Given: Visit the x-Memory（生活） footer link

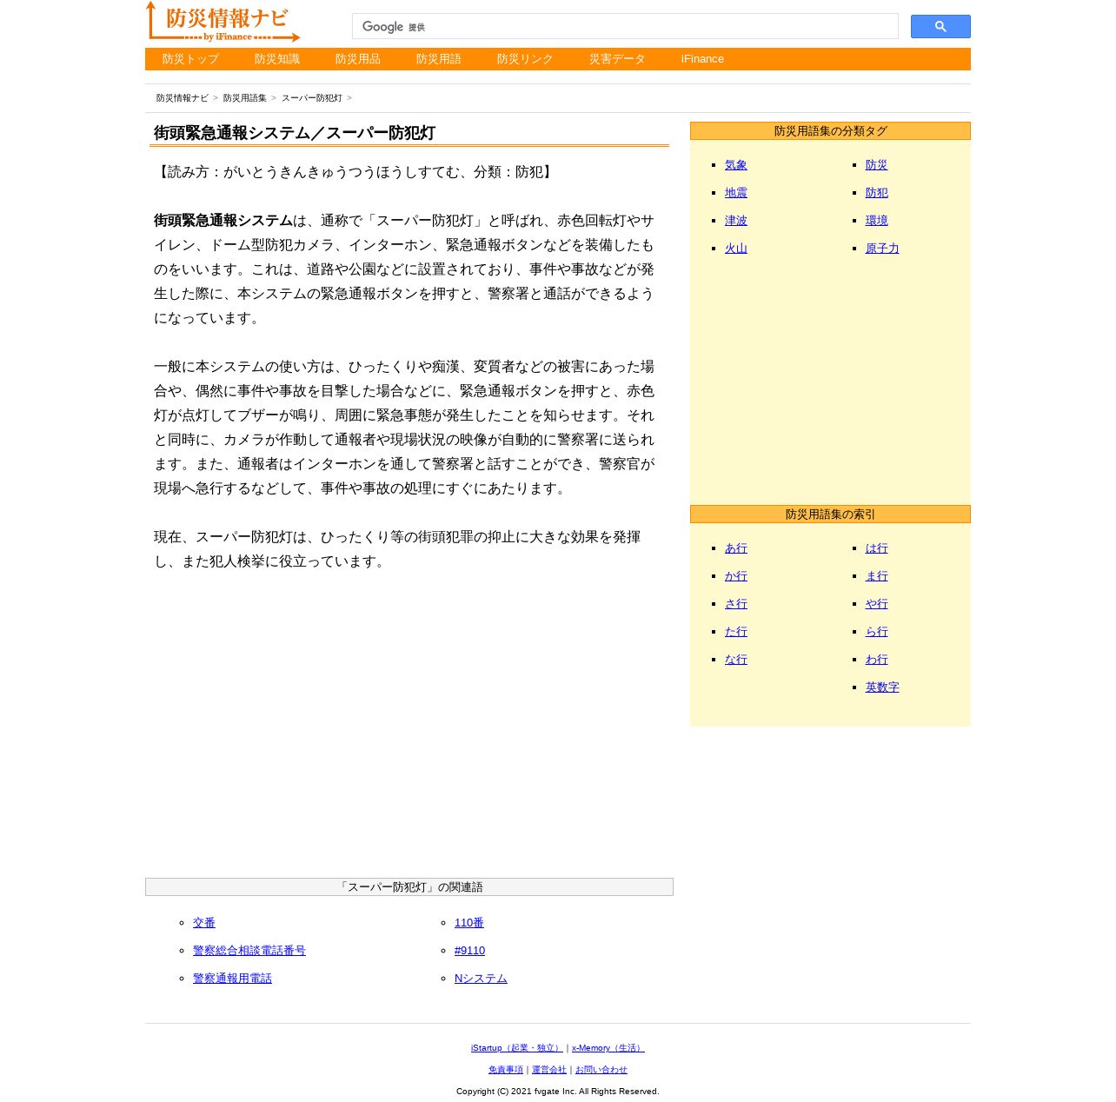Looking at the screenshot, I should [x=608, y=1048].
